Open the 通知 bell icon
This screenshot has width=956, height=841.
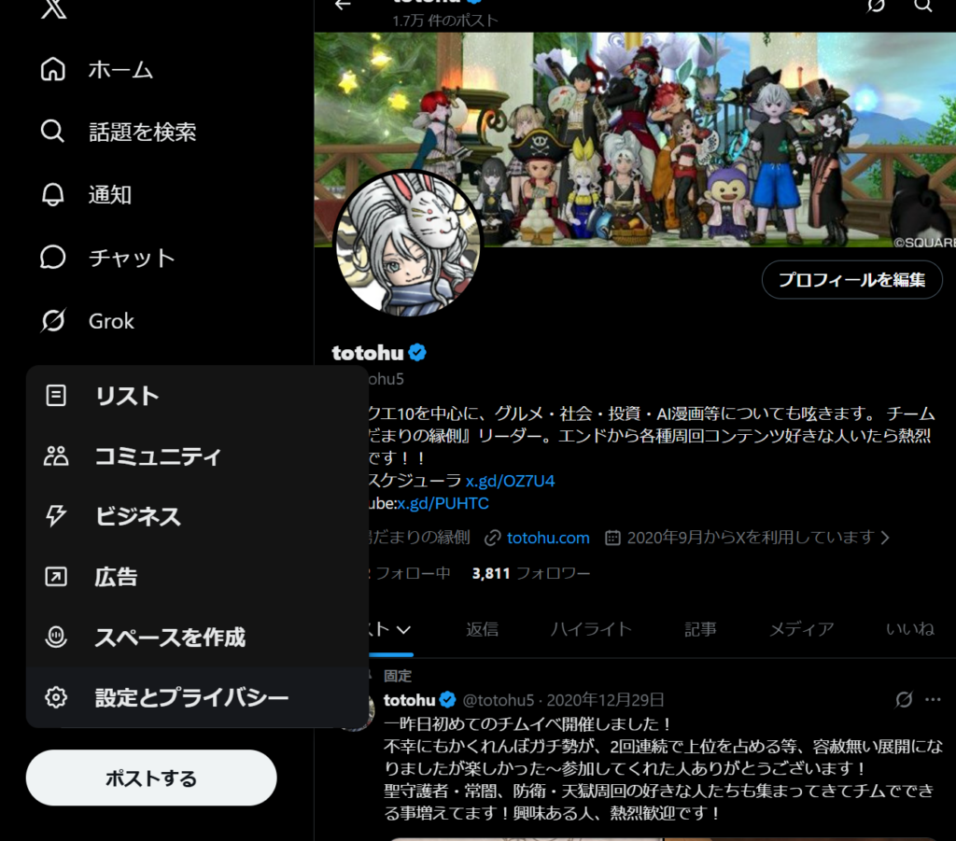coord(53,194)
